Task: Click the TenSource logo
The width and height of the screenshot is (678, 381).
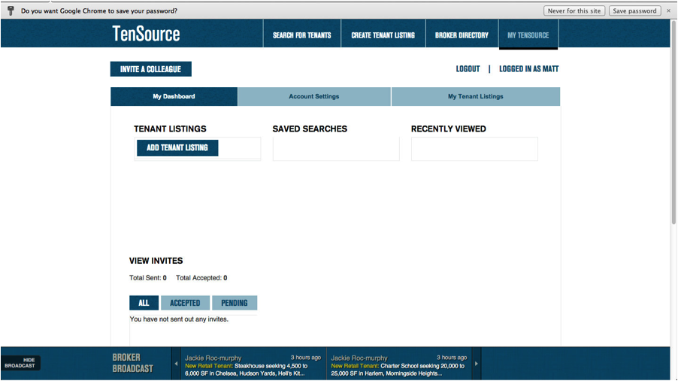Action: [x=146, y=34]
